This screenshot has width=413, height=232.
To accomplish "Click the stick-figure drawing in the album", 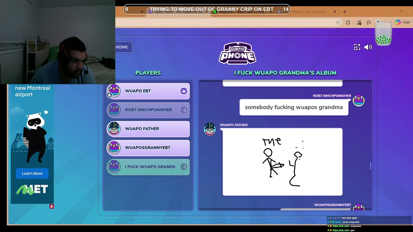I will coord(282,162).
